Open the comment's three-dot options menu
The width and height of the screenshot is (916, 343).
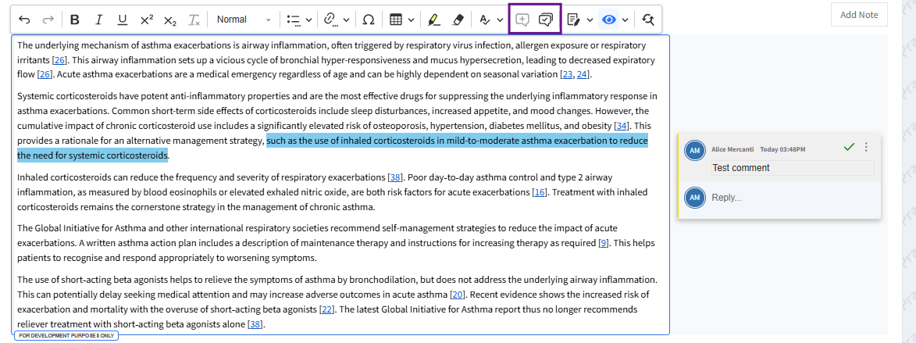tap(866, 147)
